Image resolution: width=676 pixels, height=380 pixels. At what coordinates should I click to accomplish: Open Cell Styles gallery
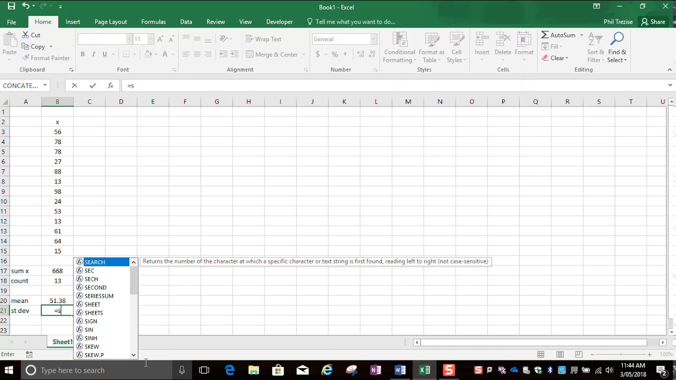tap(456, 47)
